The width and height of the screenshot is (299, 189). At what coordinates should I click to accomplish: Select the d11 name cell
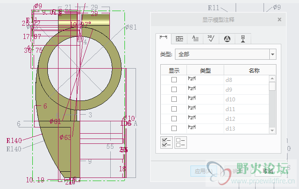tap(246, 109)
